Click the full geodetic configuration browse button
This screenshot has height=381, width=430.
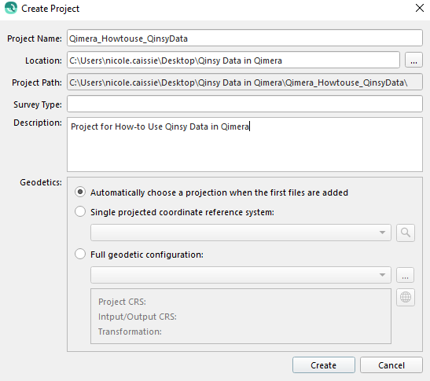tap(405, 275)
